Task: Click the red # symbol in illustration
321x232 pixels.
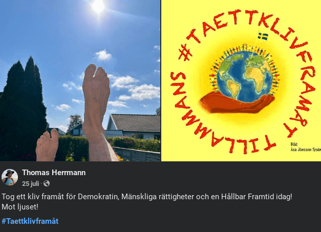Action: tap(185, 53)
